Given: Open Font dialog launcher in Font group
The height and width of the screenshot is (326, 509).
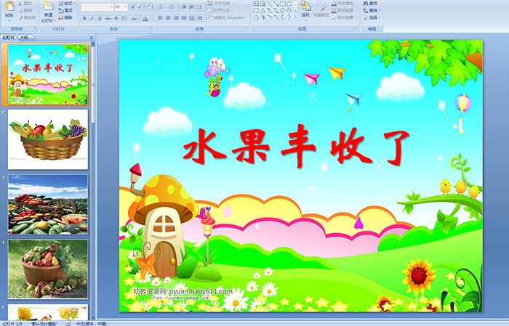Looking at the screenshot, I should pos(151,28).
